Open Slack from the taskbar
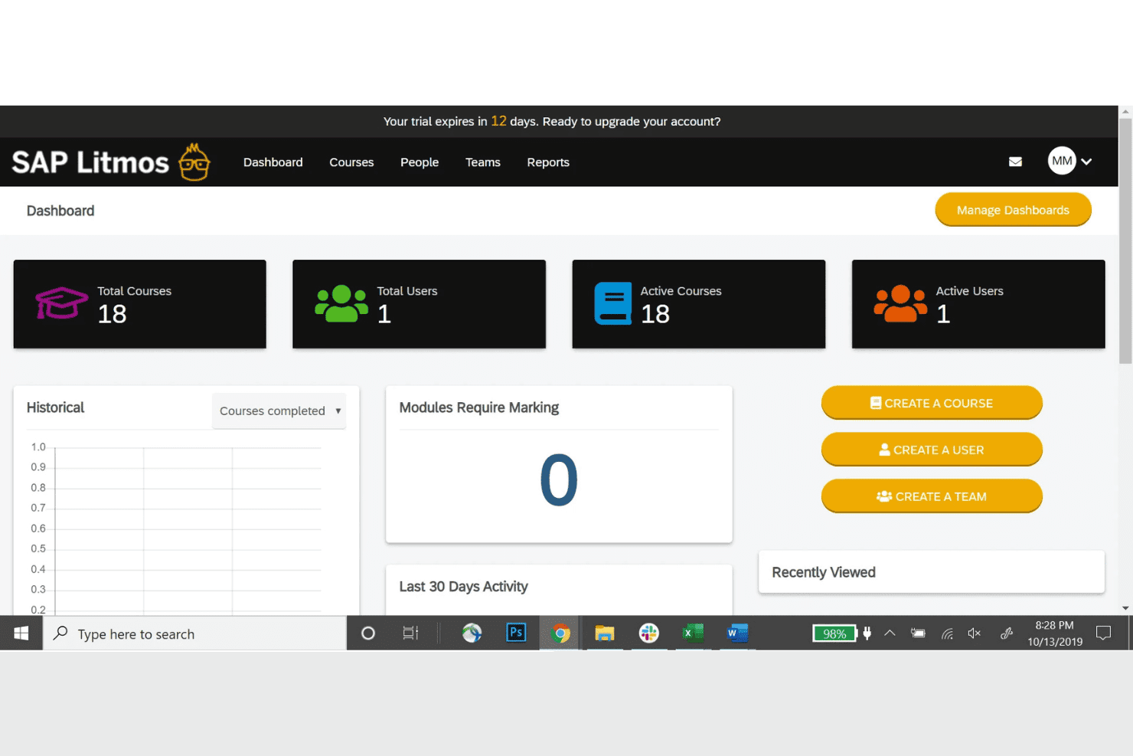Screen dimensions: 1133x756 648,633
